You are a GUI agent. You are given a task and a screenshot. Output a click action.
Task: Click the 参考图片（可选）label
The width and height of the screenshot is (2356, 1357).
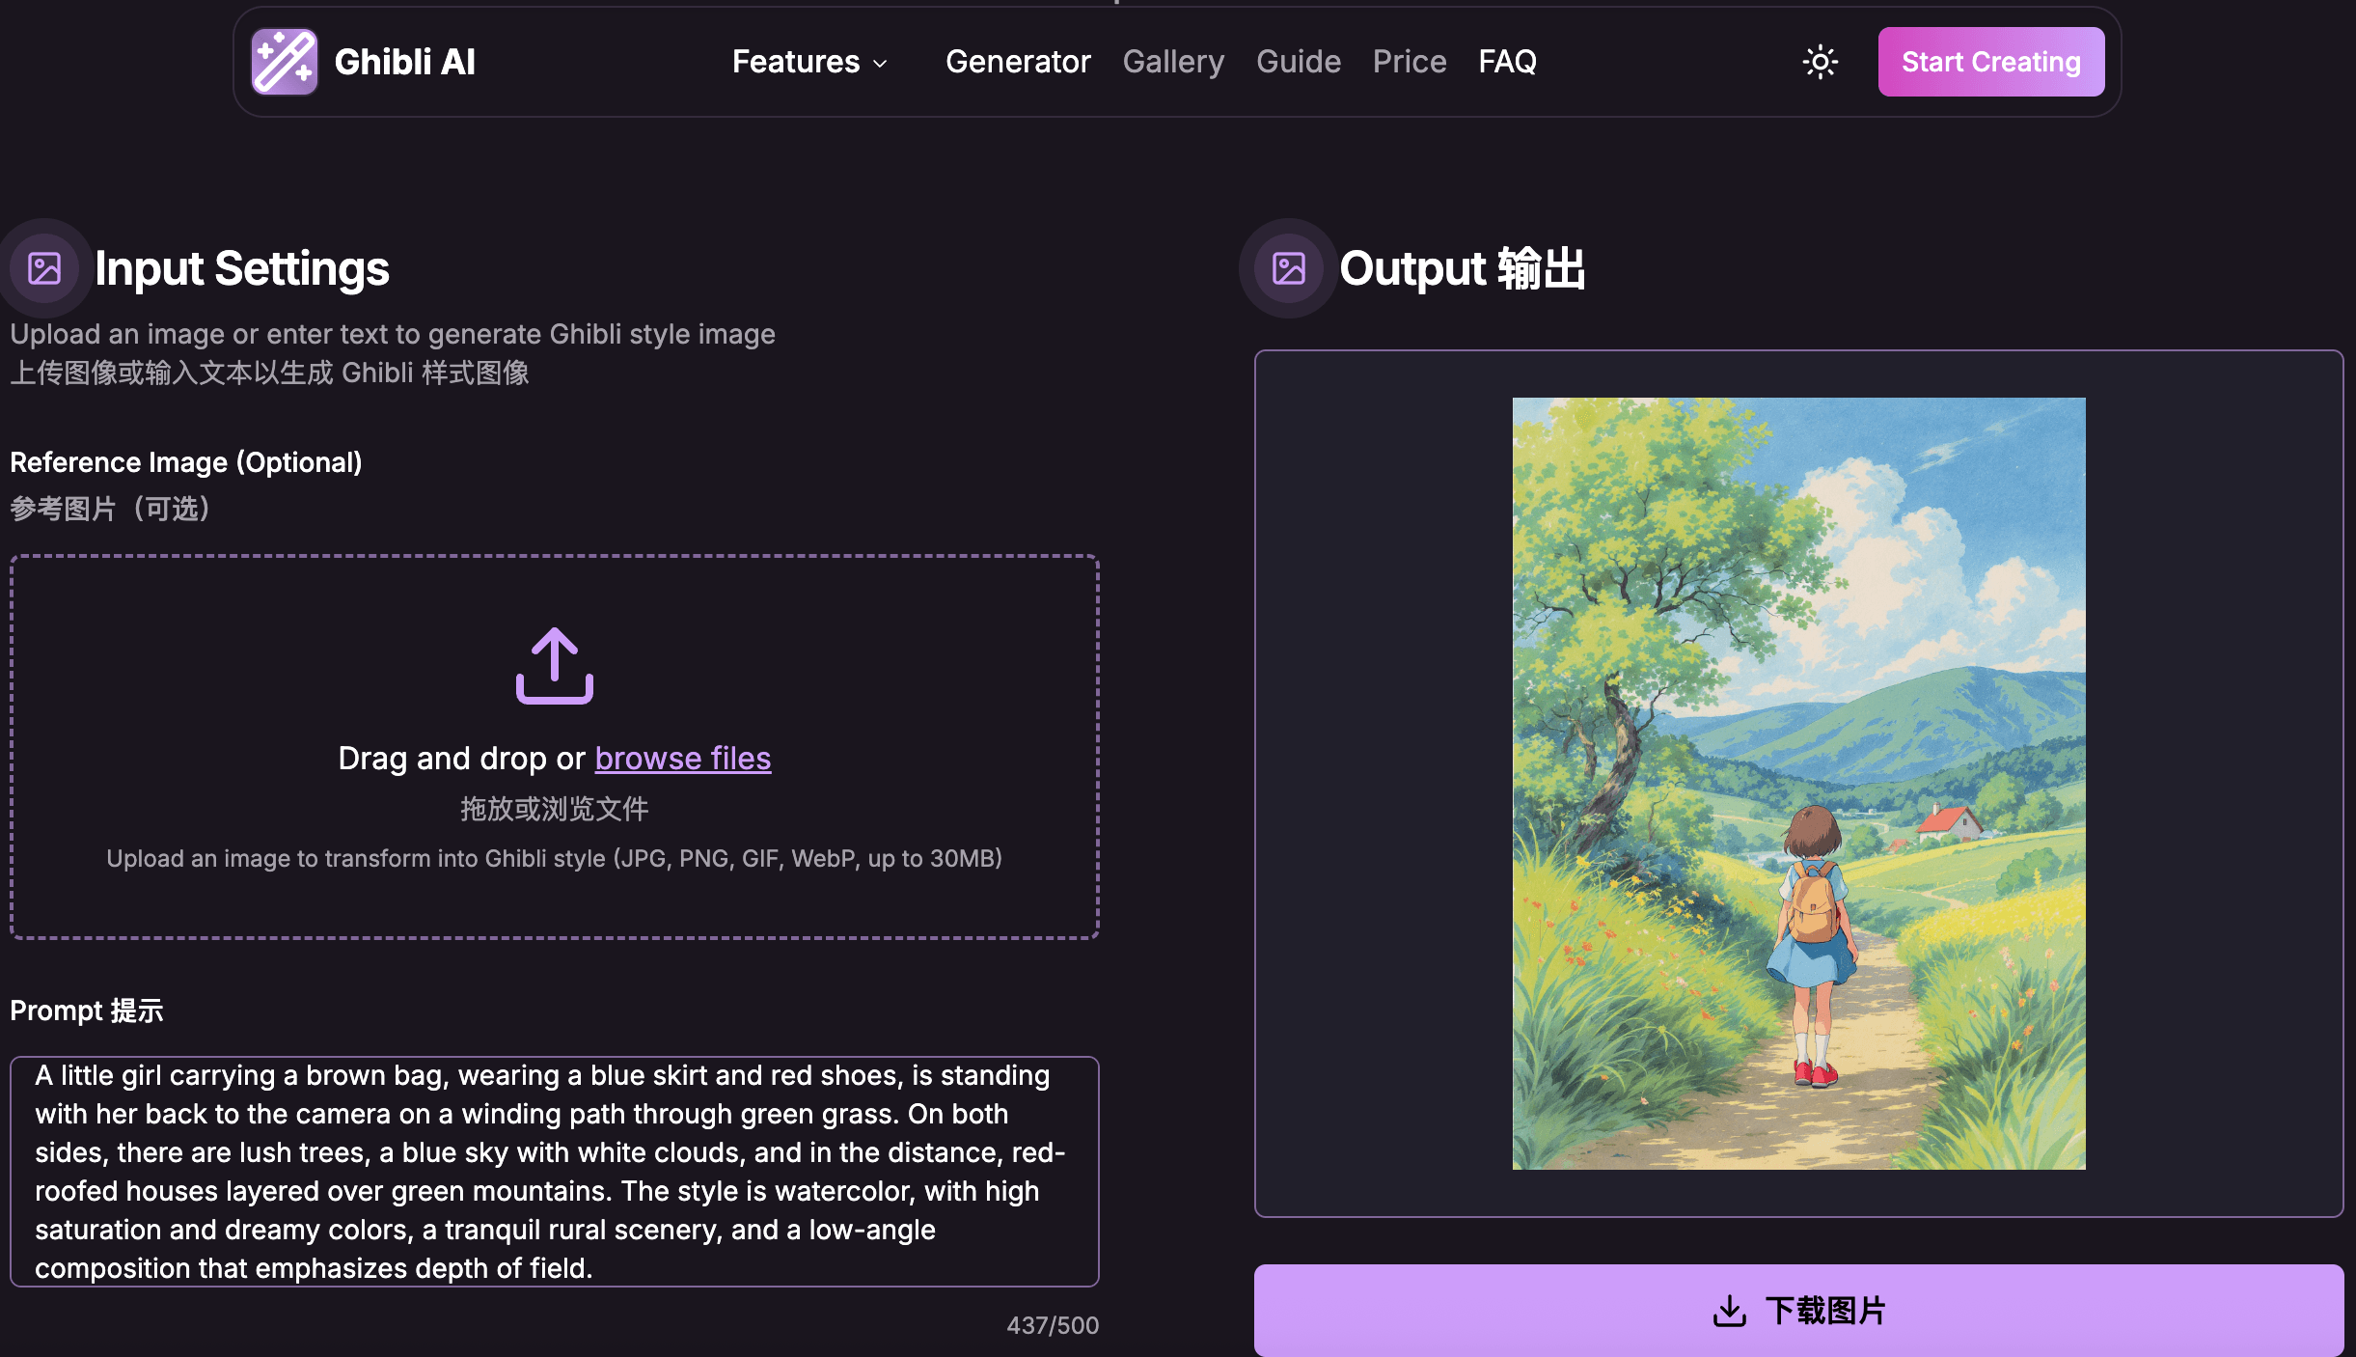tap(112, 509)
